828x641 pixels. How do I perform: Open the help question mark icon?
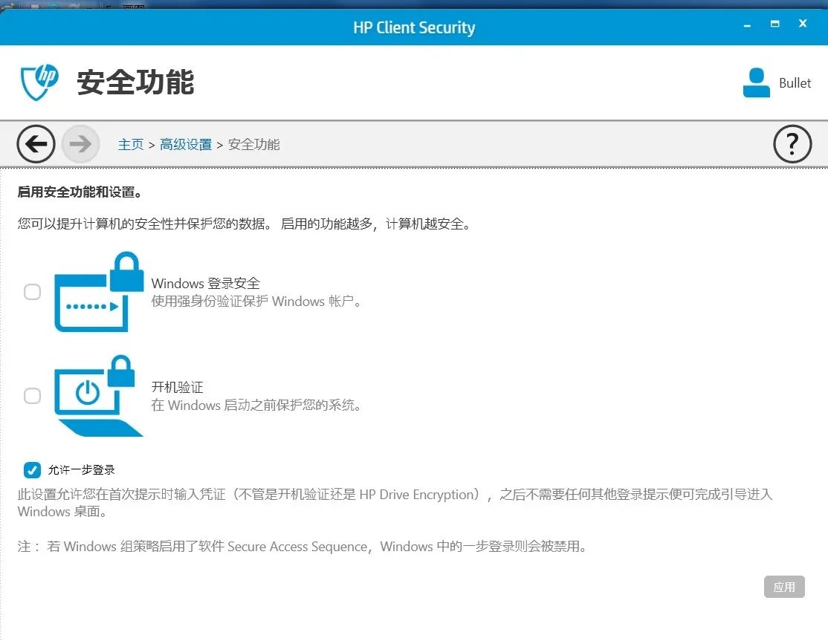point(792,144)
